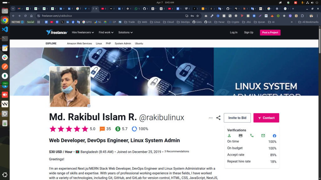Image resolution: width=321 pixels, height=180 pixels.
Task: Launch Visual Studio Code from dock
Action: tap(5, 29)
